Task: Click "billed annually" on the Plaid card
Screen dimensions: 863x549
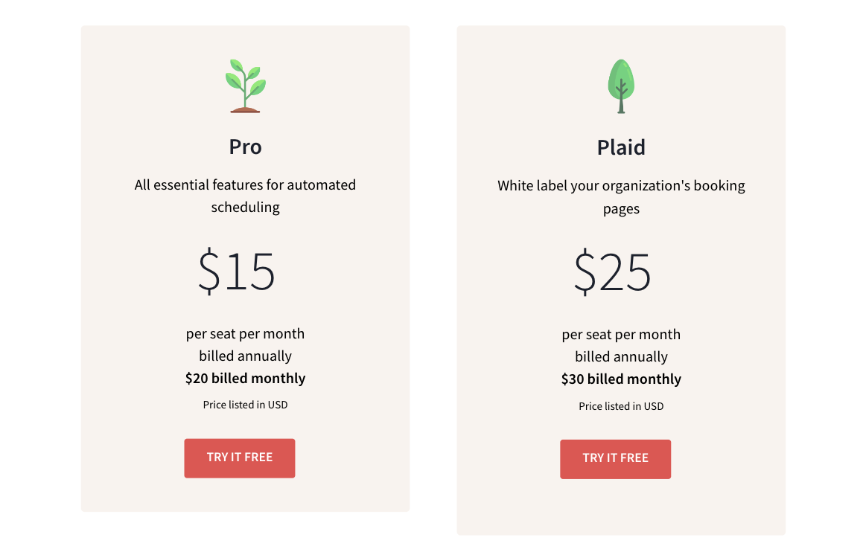Action: click(621, 356)
